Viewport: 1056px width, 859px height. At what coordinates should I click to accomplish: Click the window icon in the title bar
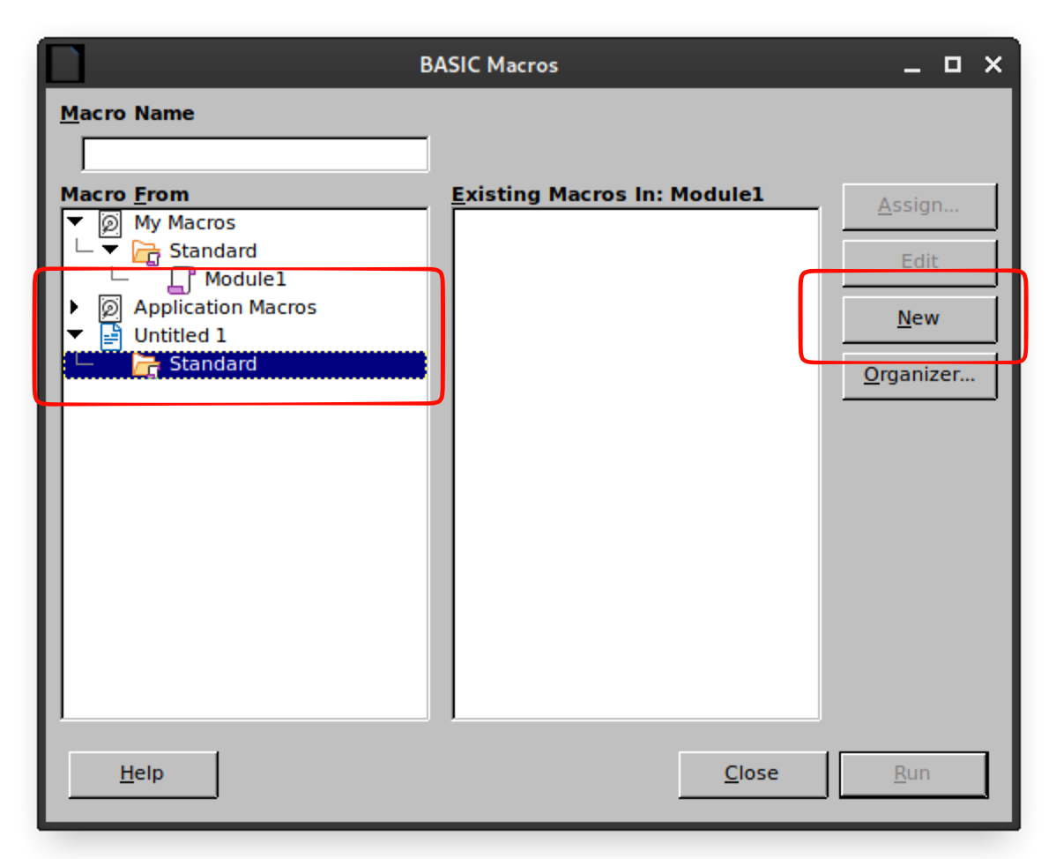click(x=66, y=64)
